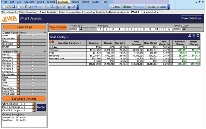Open the Staff Name filter dropdown
Viewport: 206px width, 129px height.
click(x=18, y=44)
